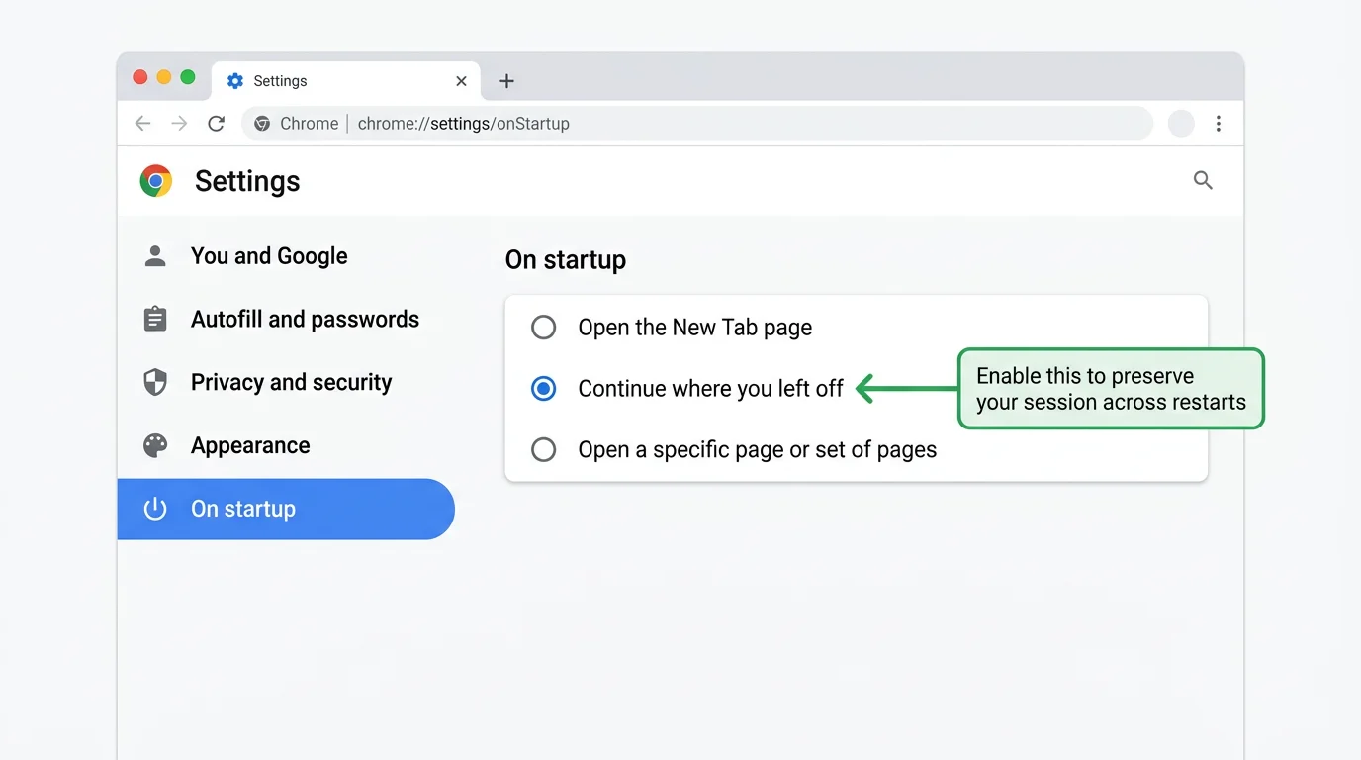Screen dimensions: 1361x760
Task: Navigate back using the arrow
Action: [x=142, y=123]
